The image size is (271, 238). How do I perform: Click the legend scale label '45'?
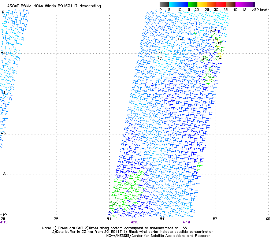click(x=244, y=10)
